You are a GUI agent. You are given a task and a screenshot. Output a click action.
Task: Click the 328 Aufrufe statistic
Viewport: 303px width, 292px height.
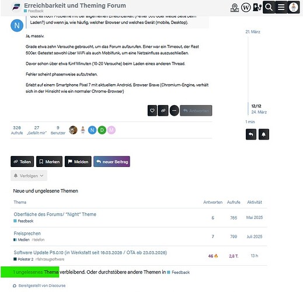[17, 130]
